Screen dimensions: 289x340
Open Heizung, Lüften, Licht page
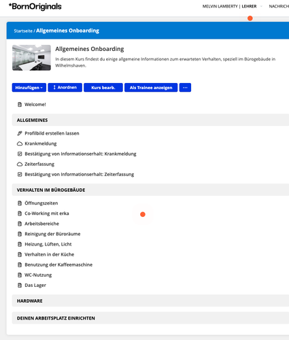(48, 244)
